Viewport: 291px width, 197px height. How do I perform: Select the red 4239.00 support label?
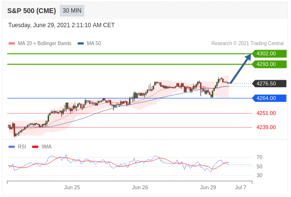tap(266, 127)
